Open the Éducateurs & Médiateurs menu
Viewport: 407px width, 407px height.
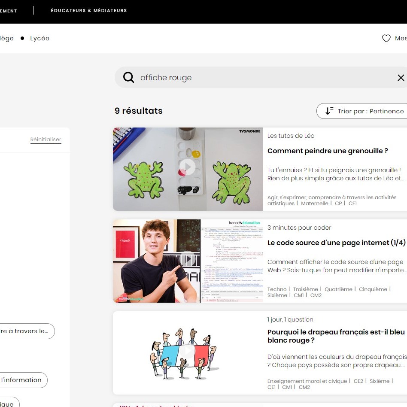click(89, 10)
